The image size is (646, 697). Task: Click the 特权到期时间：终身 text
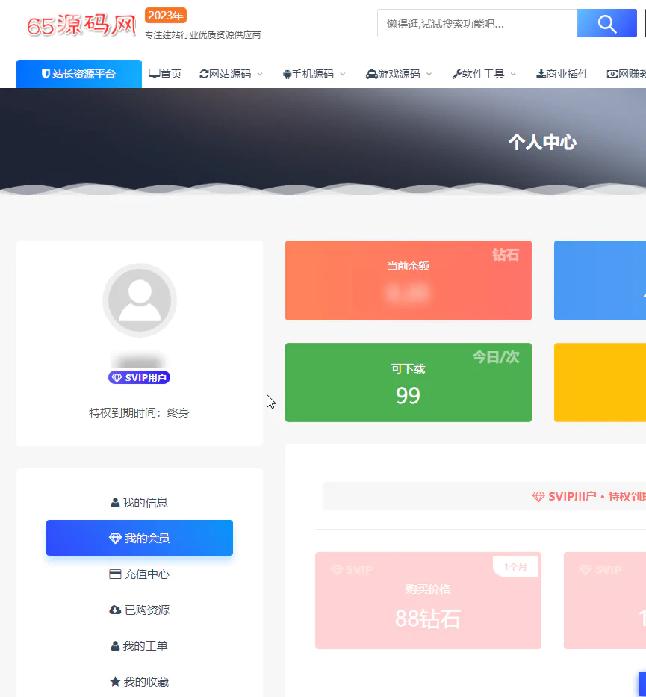click(x=139, y=413)
